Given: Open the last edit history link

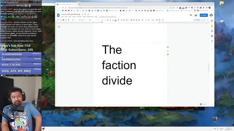Looking at the screenshot, I should pos(108,17).
